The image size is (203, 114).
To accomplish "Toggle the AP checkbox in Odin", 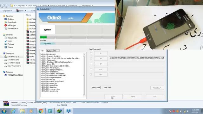I will (x=91, y=59).
